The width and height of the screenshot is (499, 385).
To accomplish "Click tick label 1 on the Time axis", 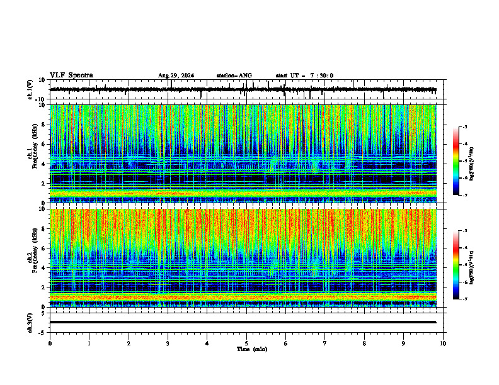I will [89, 343].
